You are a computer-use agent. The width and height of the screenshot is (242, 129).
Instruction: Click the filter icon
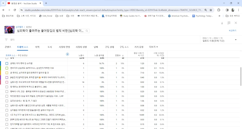pos(6,40)
